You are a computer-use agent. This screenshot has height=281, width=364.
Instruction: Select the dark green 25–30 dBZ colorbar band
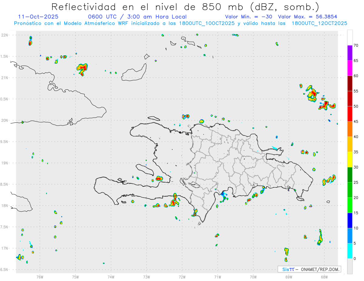[350, 175]
